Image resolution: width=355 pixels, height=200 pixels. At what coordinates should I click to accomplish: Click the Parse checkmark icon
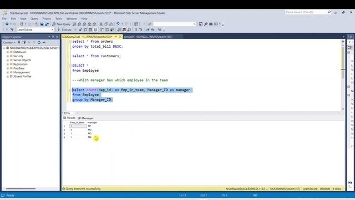click(x=80, y=29)
